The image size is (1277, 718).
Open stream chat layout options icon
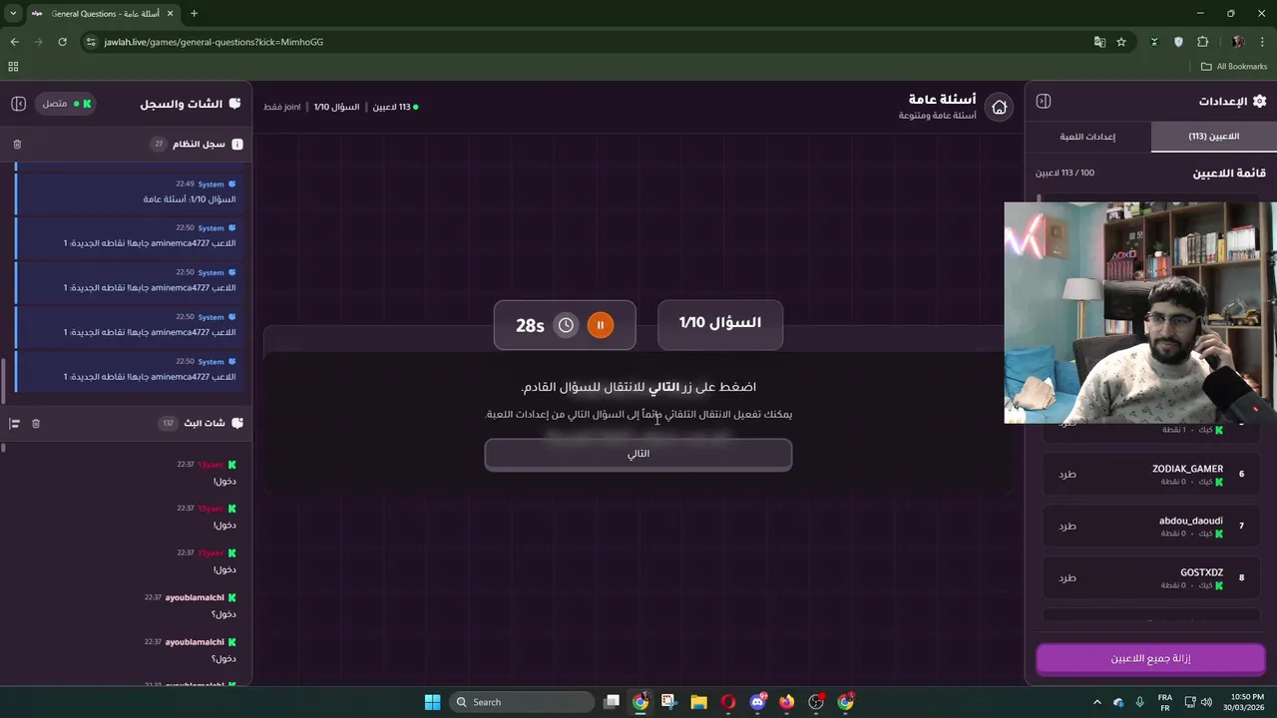tap(15, 424)
